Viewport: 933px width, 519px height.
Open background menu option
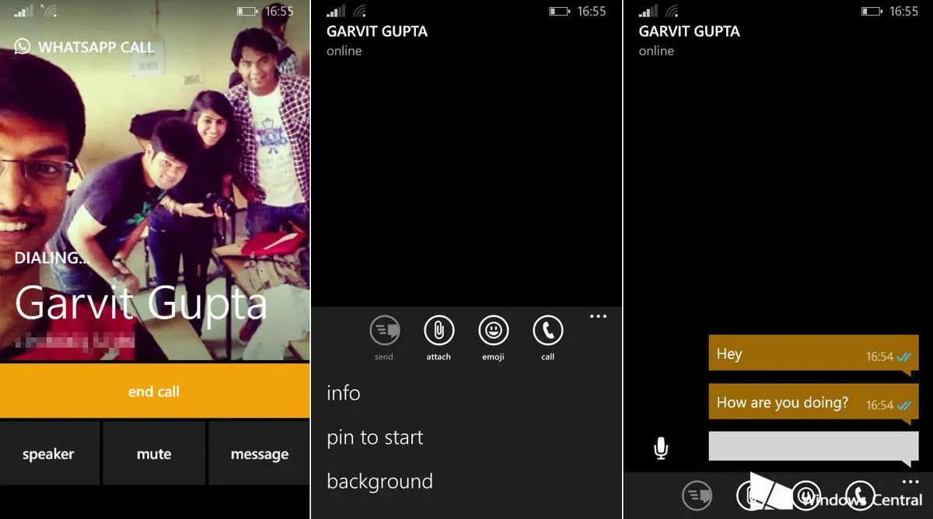(x=379, y=482)
